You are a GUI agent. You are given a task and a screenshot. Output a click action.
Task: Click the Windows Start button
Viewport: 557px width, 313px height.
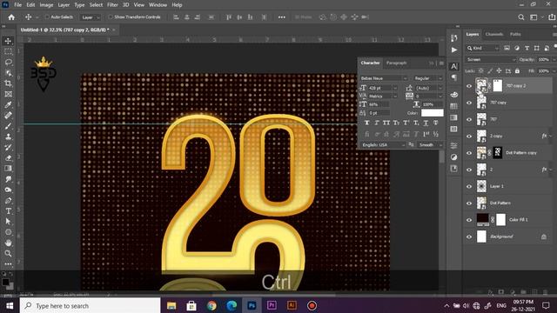pos(10,305)
